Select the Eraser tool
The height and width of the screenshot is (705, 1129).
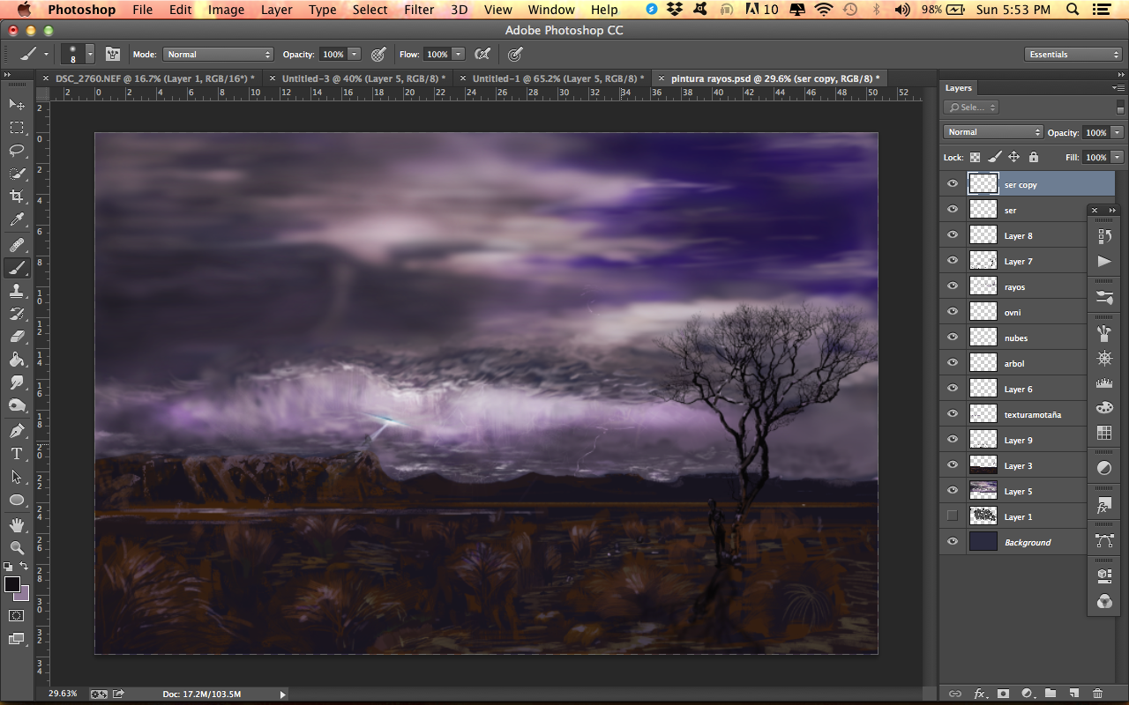pyautogui.click(x=17, y=337)
